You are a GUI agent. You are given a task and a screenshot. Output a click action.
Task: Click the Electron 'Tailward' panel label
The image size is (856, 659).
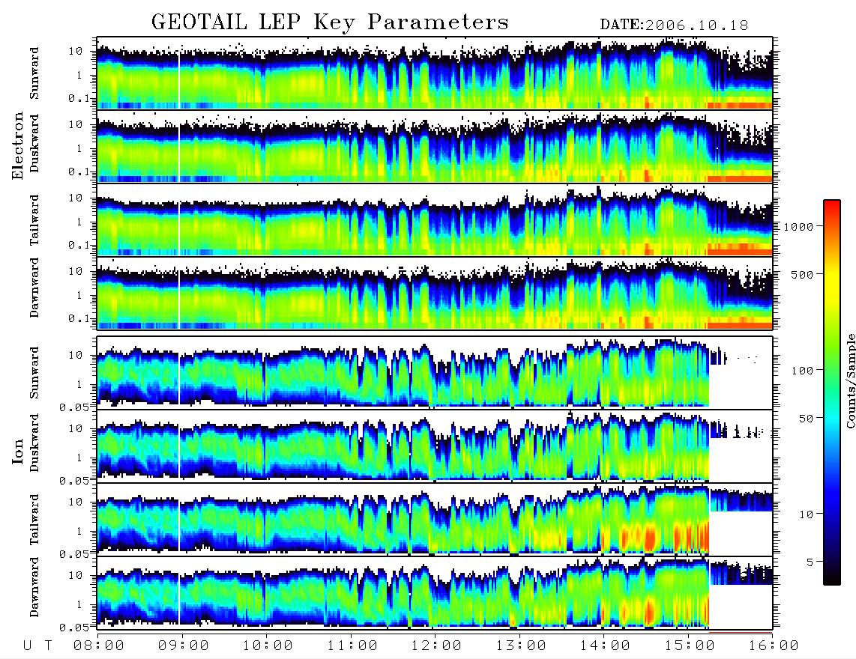pos(34,220)
